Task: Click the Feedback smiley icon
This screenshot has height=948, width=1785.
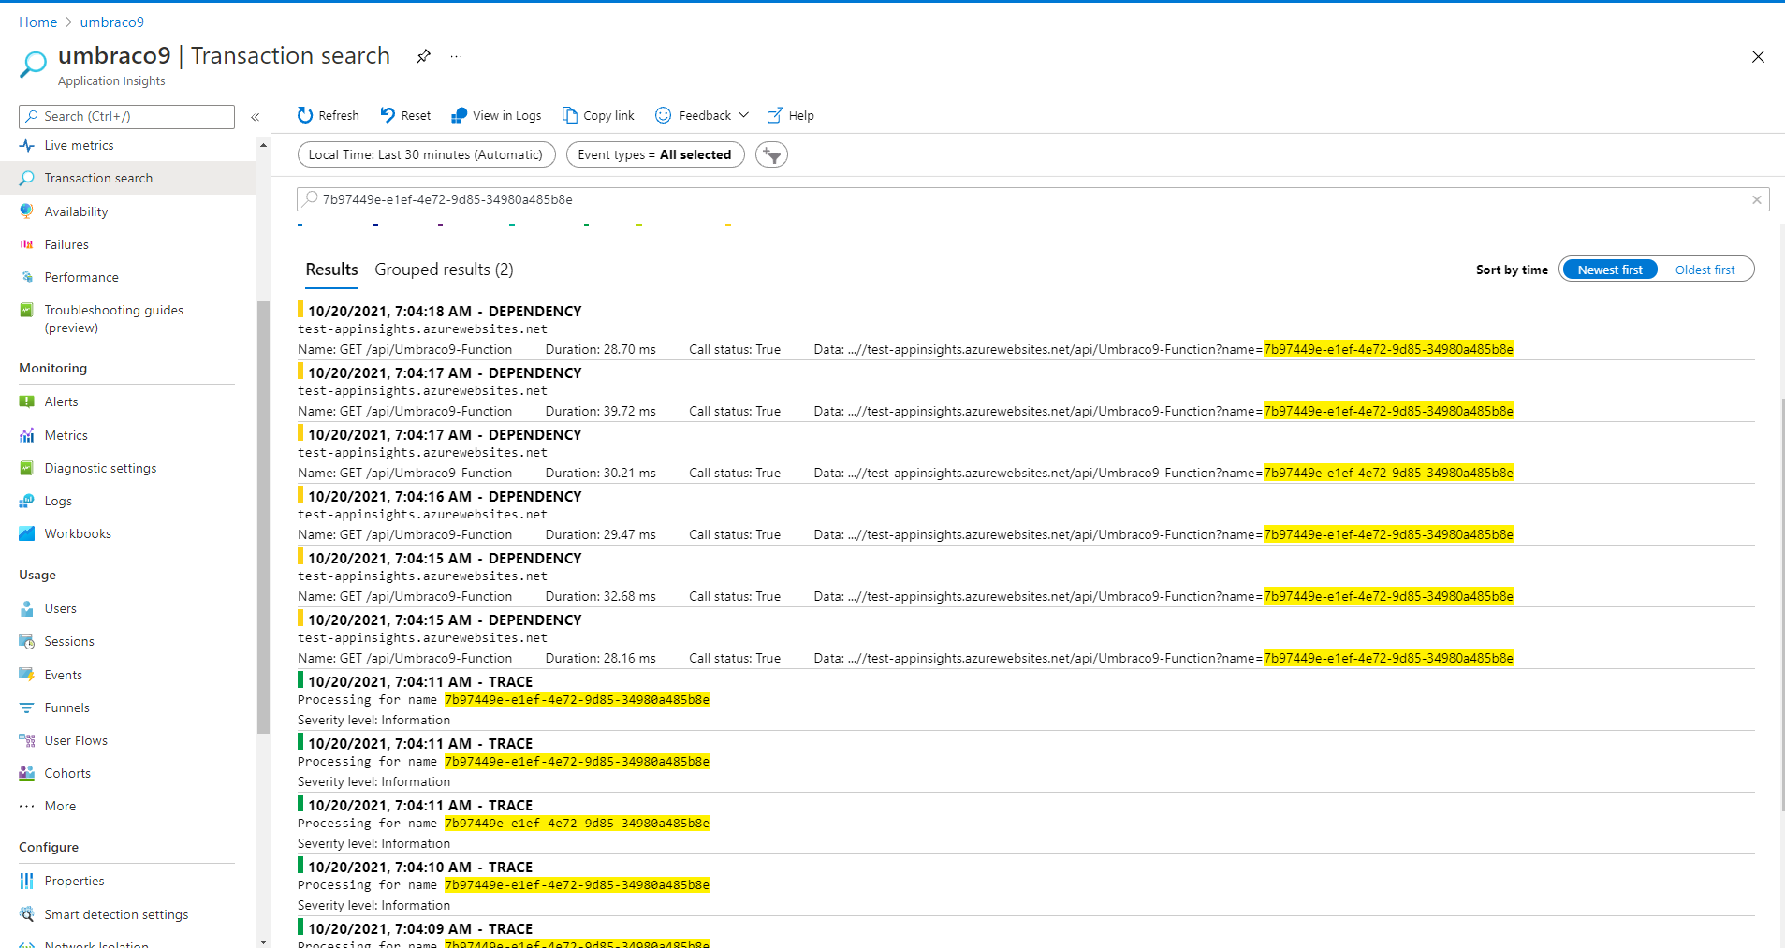Action: [663, 115]
